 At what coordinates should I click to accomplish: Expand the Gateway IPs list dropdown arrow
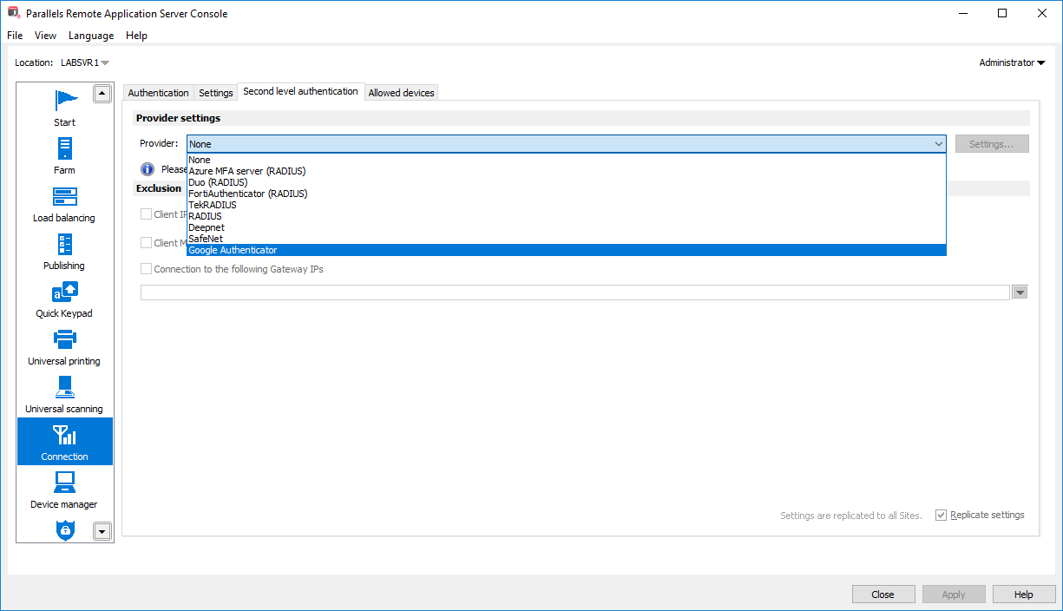click(1020, 292)
